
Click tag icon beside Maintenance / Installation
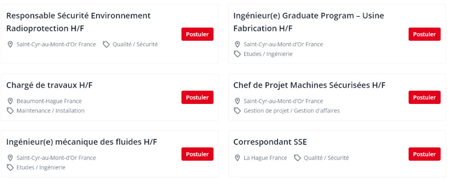click(10, 111)
